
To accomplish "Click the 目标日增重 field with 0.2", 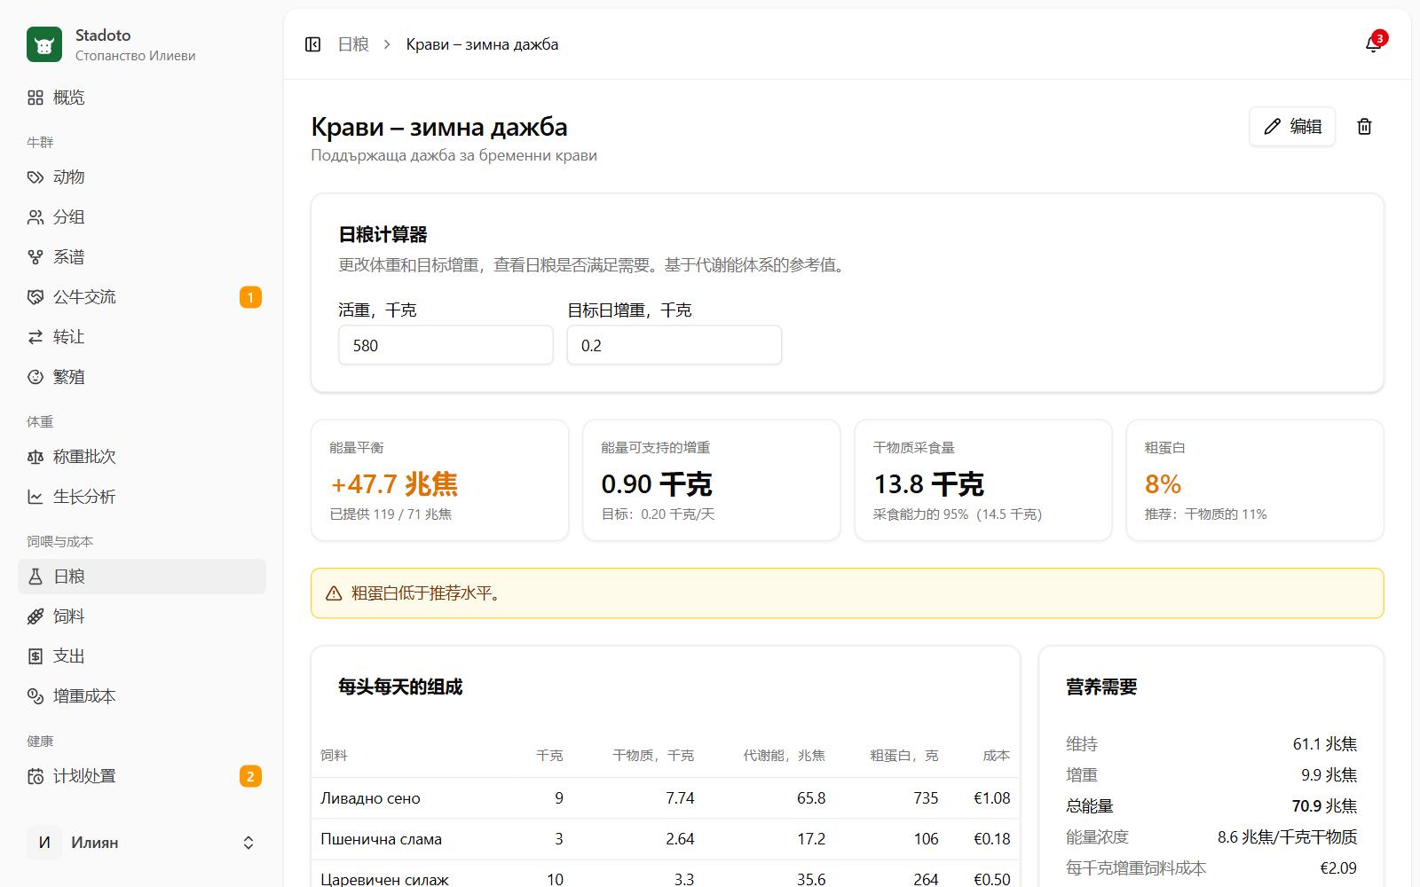I will (674, 345).
